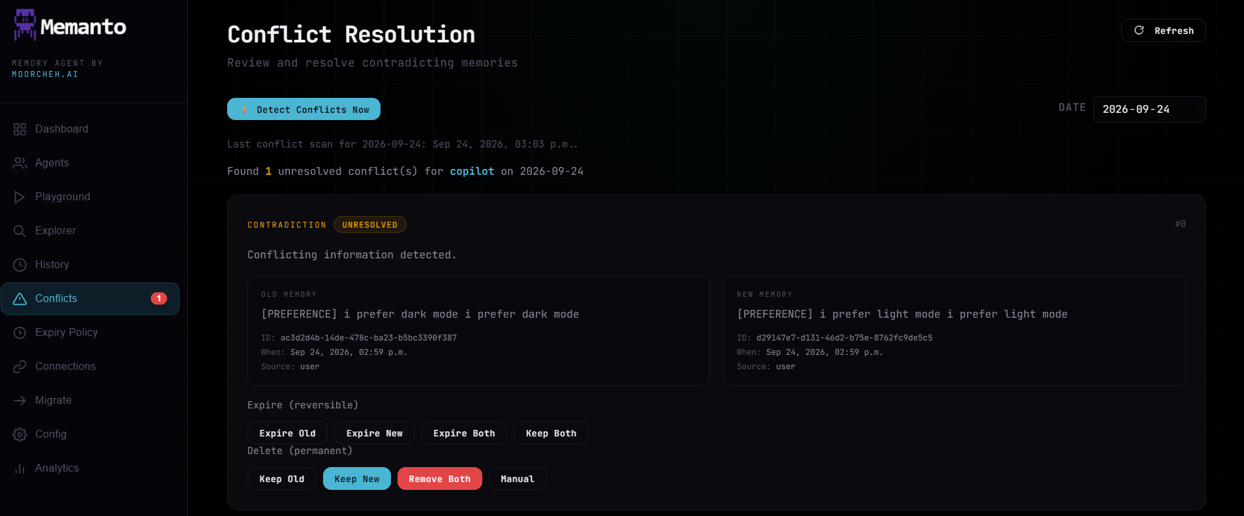Image resolution: width=1244 pixels, height=516 pixels.
Task: Click Detect Conflicts Now button
Action: click(x=303, y=110)
